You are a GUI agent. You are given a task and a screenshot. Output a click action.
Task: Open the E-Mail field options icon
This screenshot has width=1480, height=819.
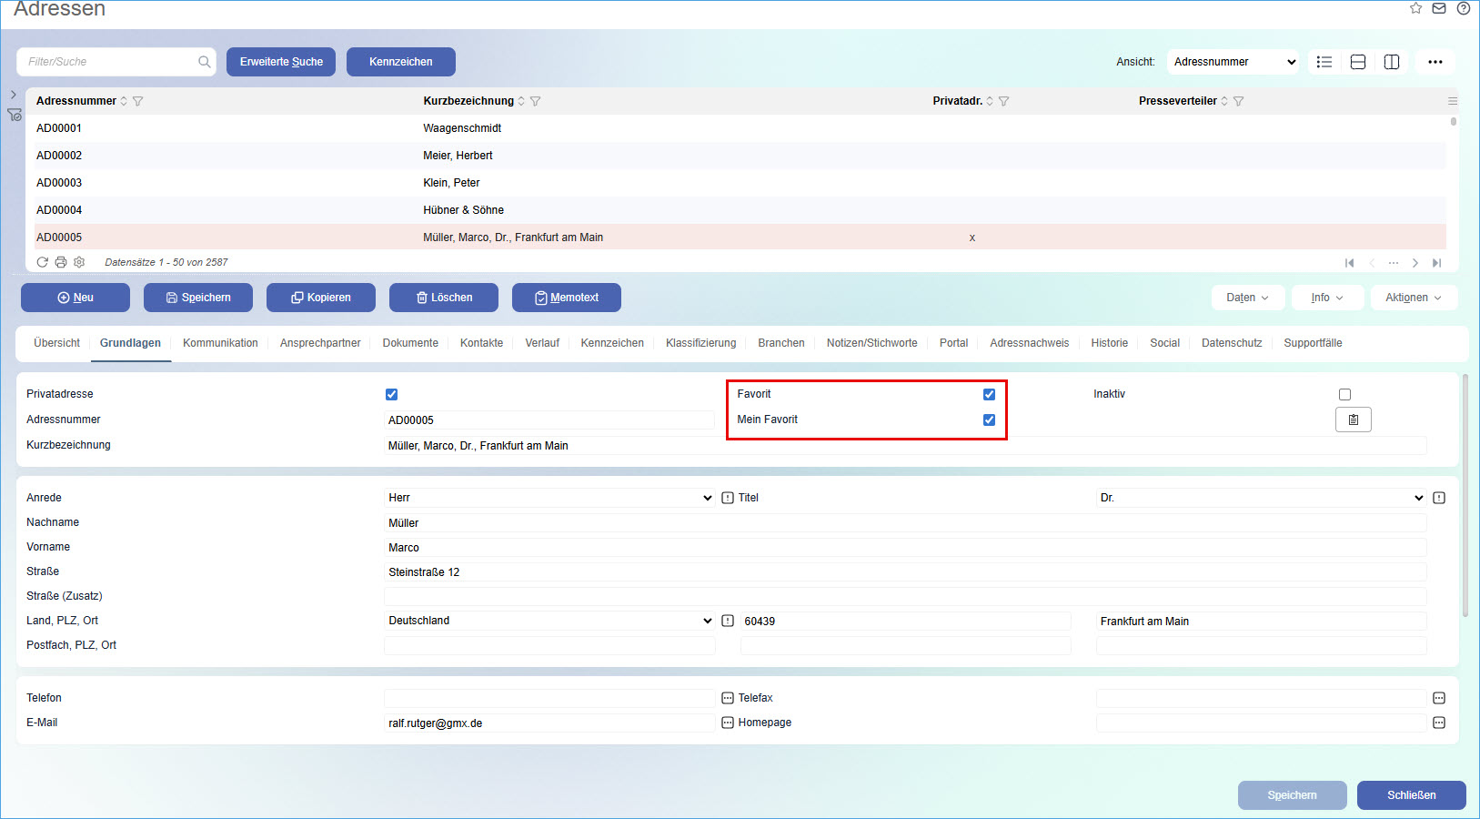[728, 723]
